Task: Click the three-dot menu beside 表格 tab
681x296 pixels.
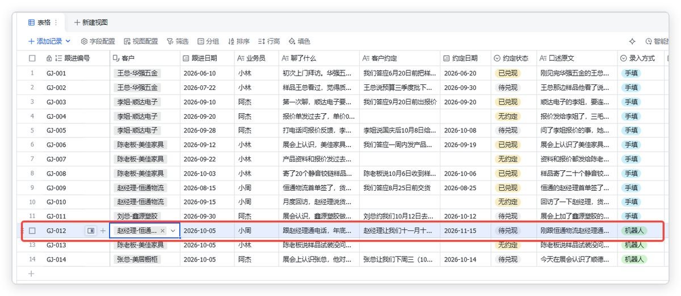Action: [x=56, y=23]
